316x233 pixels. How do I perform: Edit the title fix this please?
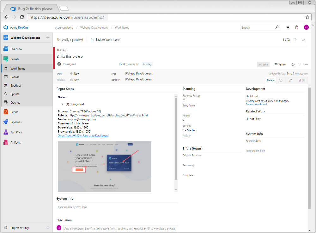[x=72, y=56]
